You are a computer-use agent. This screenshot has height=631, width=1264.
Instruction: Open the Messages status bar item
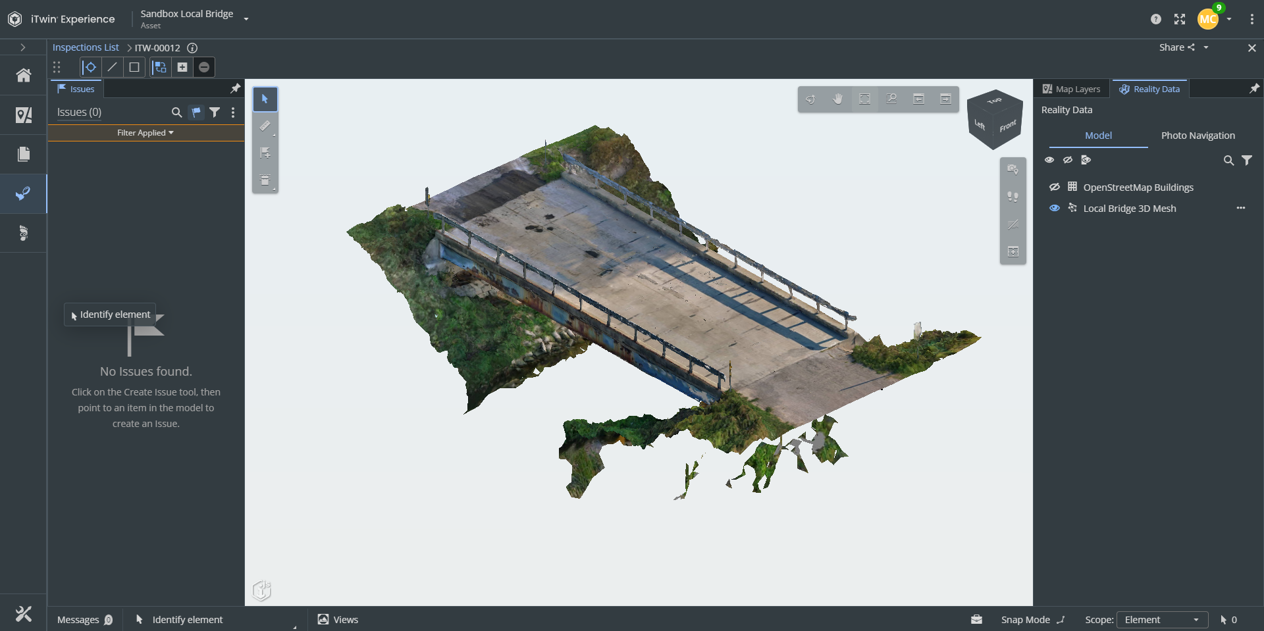pyautogui.click(x=85, y=620)
